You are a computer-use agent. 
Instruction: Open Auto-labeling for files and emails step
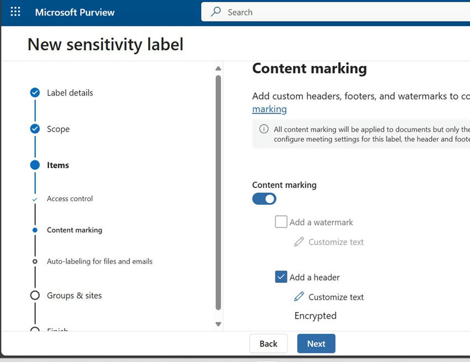(x=100, y=261)
